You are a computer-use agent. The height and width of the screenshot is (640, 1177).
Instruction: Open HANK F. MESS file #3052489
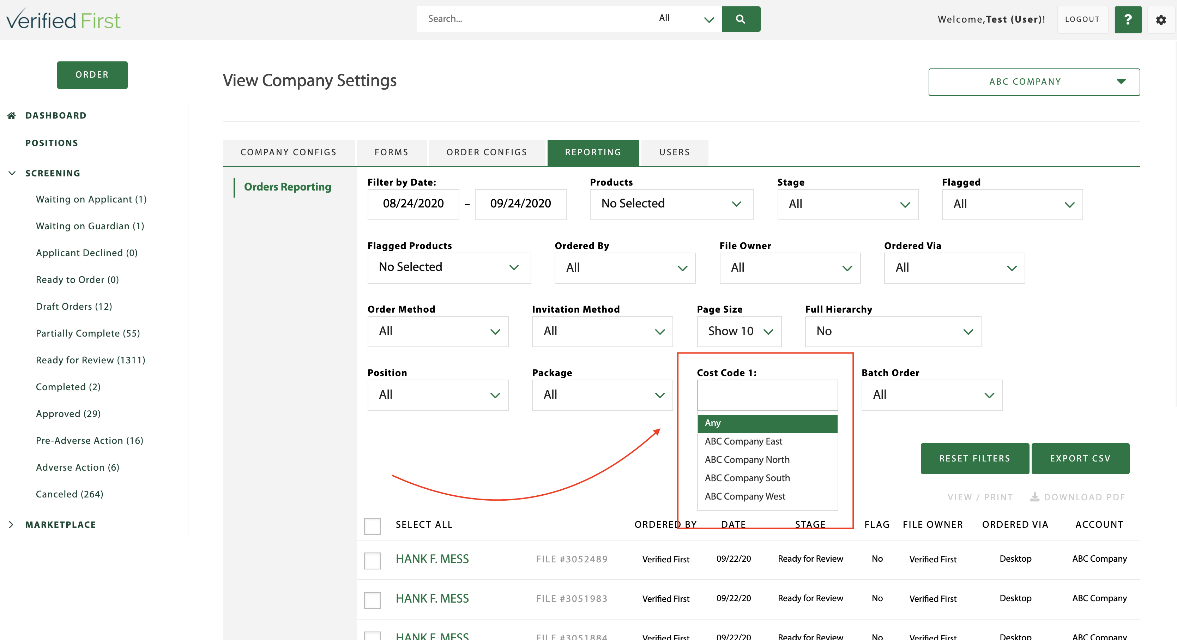pyautogui.click(x=432, y=559)
